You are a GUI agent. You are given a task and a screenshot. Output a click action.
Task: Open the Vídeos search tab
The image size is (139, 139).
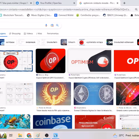pyautogui.click(x=28, y=33)
